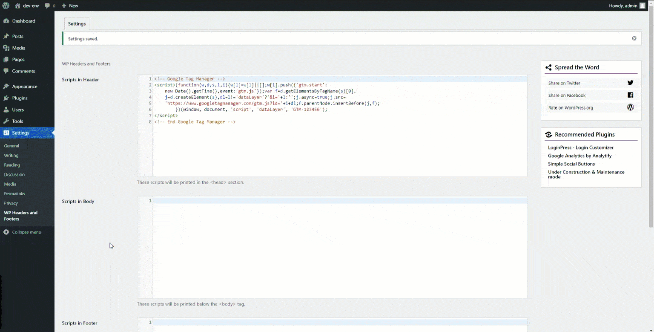This screenshot has width=654, height=332.
Task: View comments via the speech bubble icon
Action: tap(47, 6)
